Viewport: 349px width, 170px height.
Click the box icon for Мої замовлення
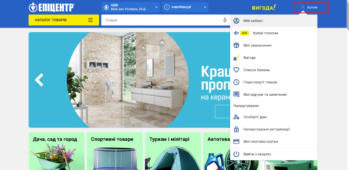(236, 45)
